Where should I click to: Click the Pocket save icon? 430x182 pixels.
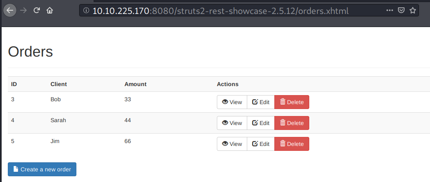click(401, 11)
